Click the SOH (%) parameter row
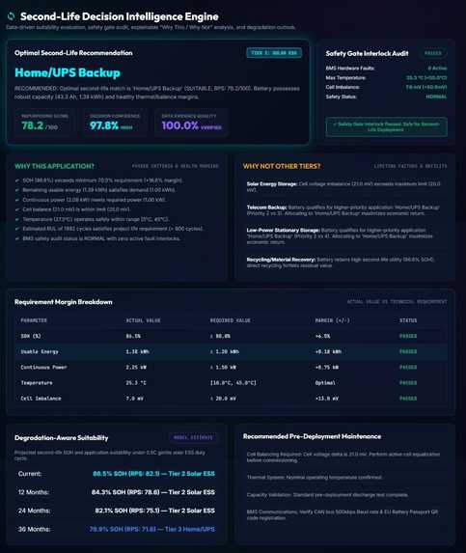Image resolution: width=466 pixels, height=553 pixels. pos(231,336)
